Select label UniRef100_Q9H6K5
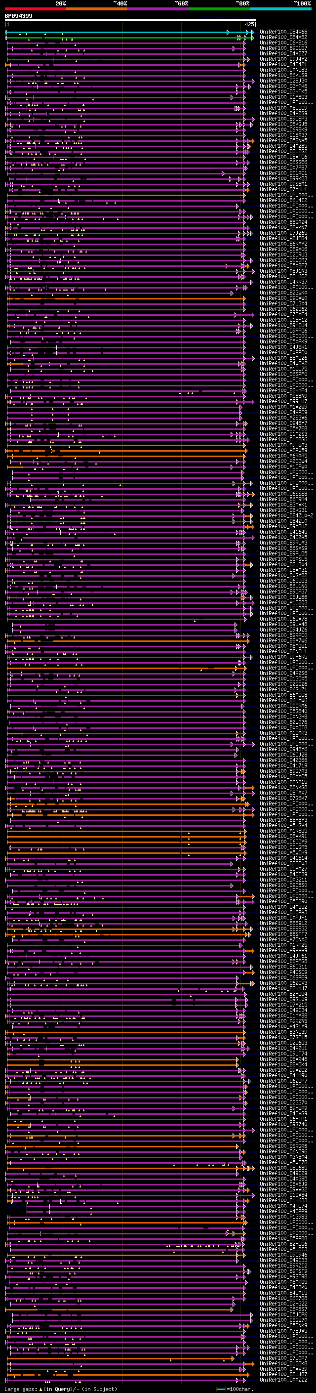Viewport: 316px width, 1393px height. (283, 657)
